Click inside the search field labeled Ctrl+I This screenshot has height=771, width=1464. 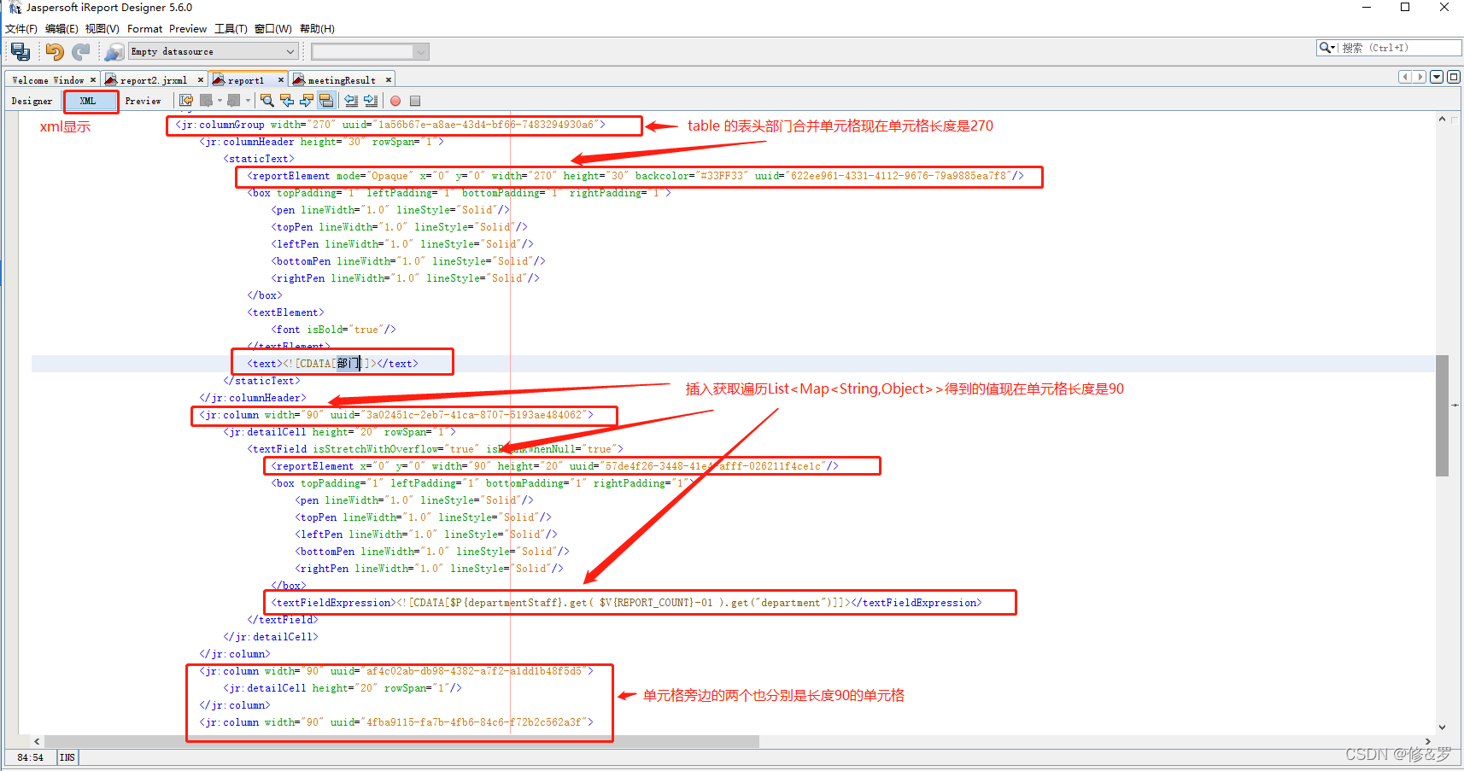pyautogui.click(x=1392, y=47)
